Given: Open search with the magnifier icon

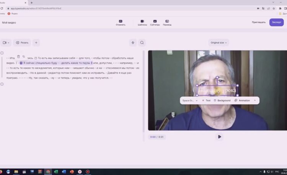Looking at the screenshot, I should click(142, 43).
